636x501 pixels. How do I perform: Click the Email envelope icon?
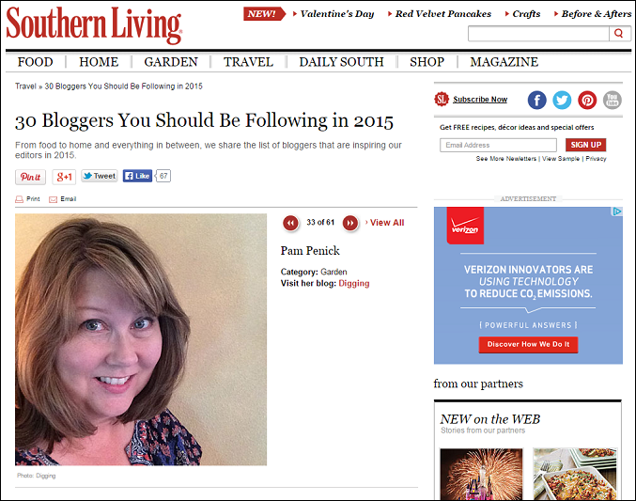tap(53, 199)
